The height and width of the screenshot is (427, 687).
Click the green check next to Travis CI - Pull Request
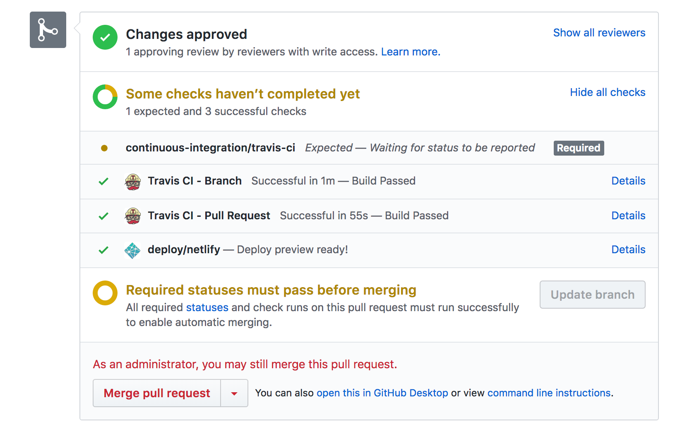click(x=103, y=216)
